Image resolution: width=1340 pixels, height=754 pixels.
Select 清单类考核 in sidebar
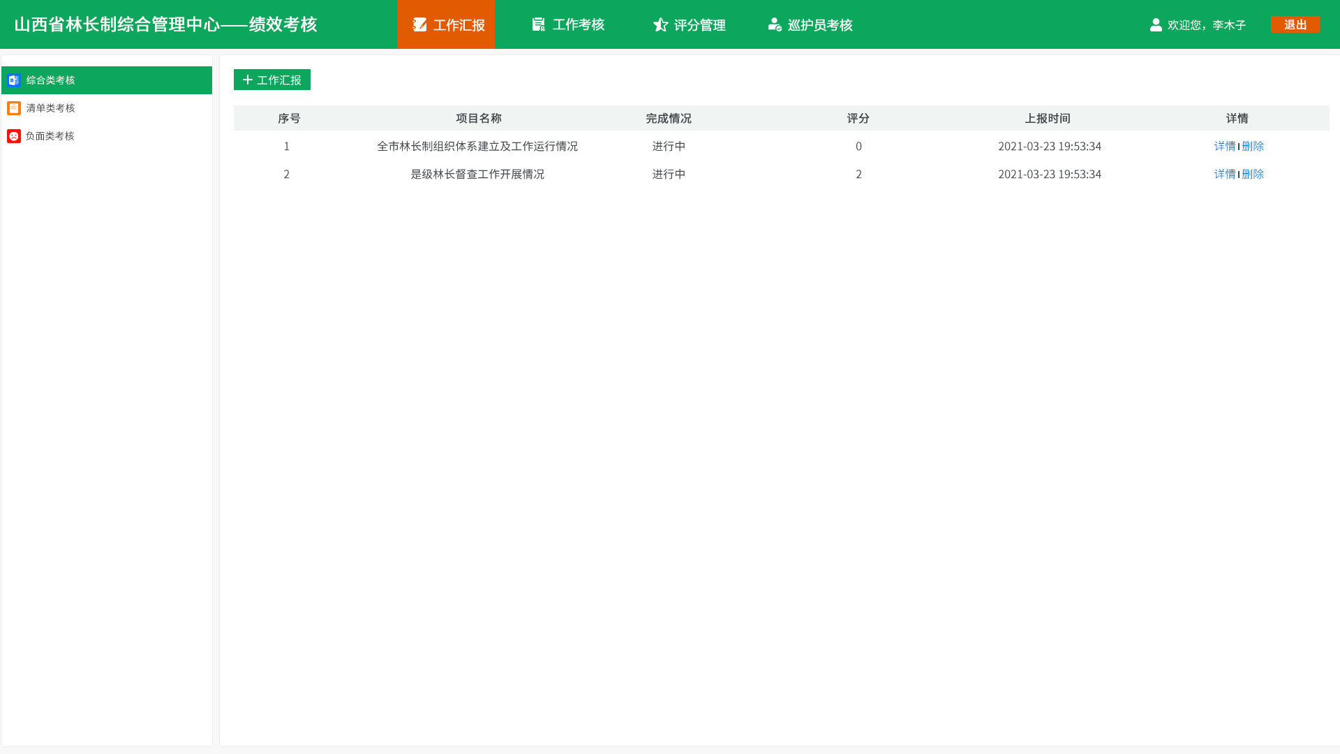(50, 108)
